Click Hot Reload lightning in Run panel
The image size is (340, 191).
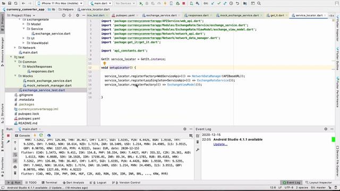point(35,135)
